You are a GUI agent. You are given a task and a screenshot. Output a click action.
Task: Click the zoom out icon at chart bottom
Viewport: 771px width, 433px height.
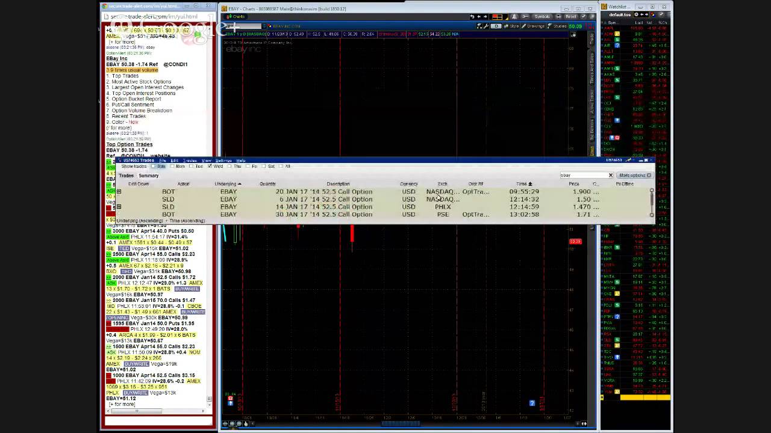click(x=239, y=423)
